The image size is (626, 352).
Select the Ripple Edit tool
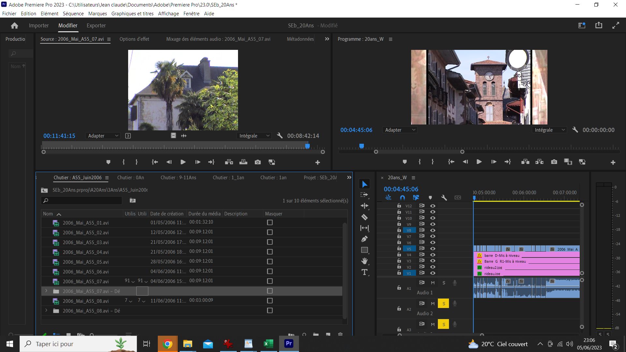pos(365,206)
